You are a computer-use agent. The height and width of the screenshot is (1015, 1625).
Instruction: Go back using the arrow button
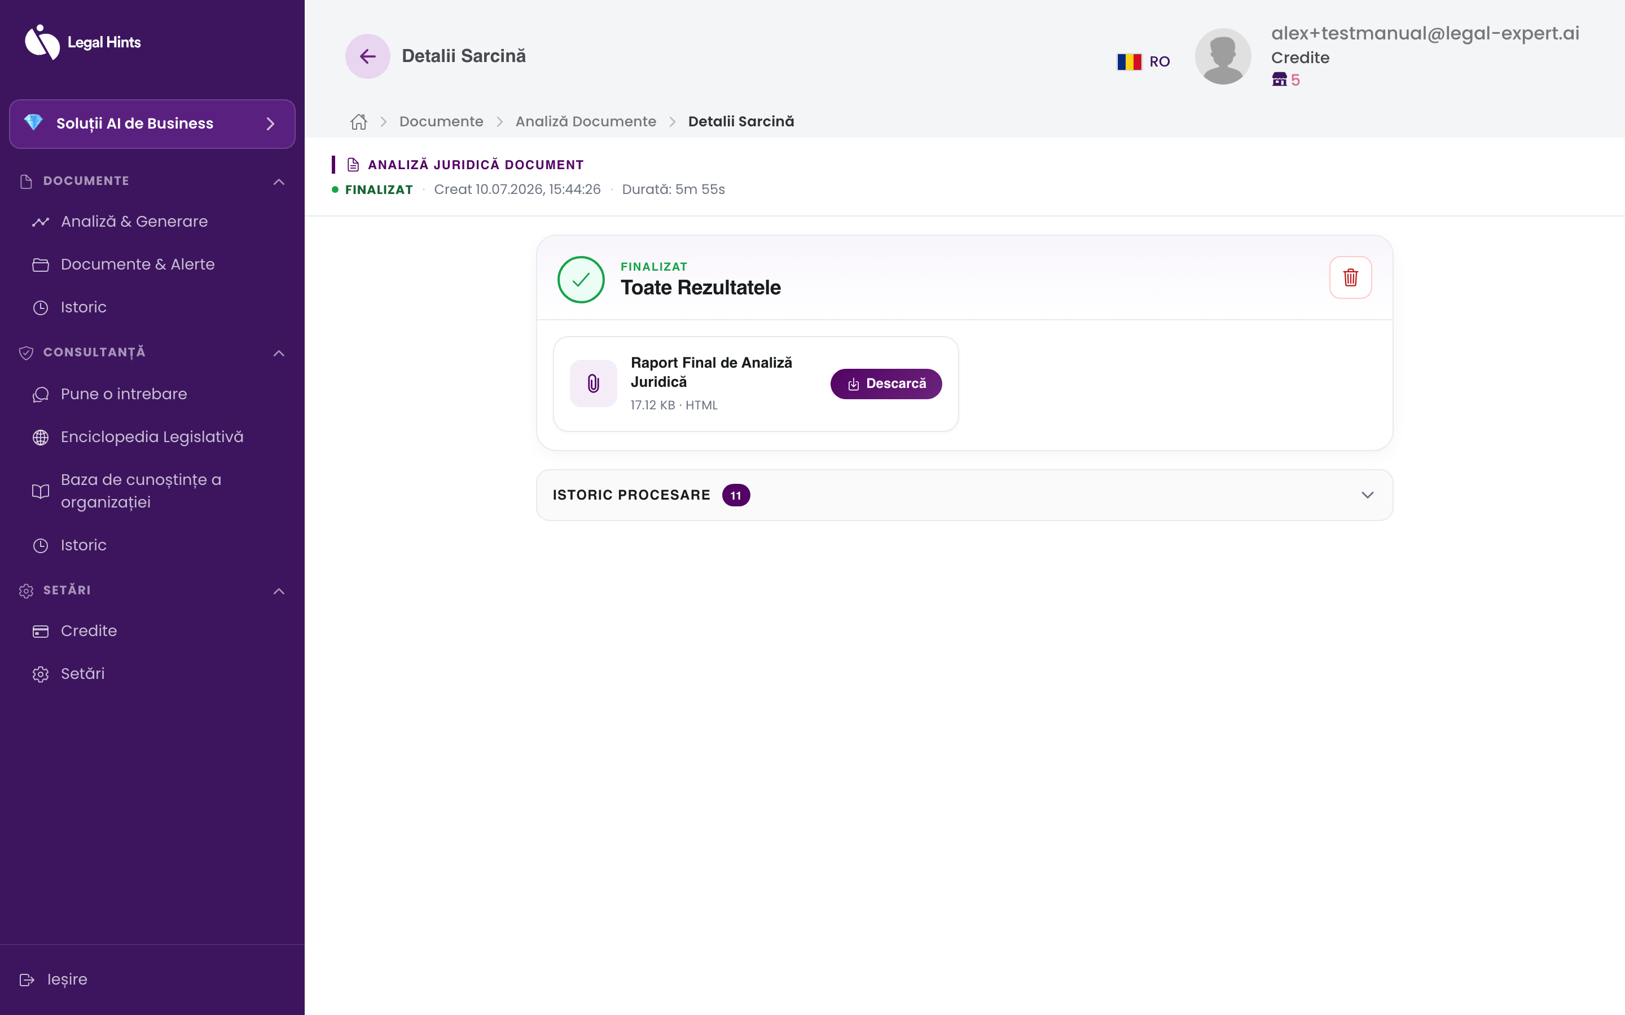(x=367, y=56)
